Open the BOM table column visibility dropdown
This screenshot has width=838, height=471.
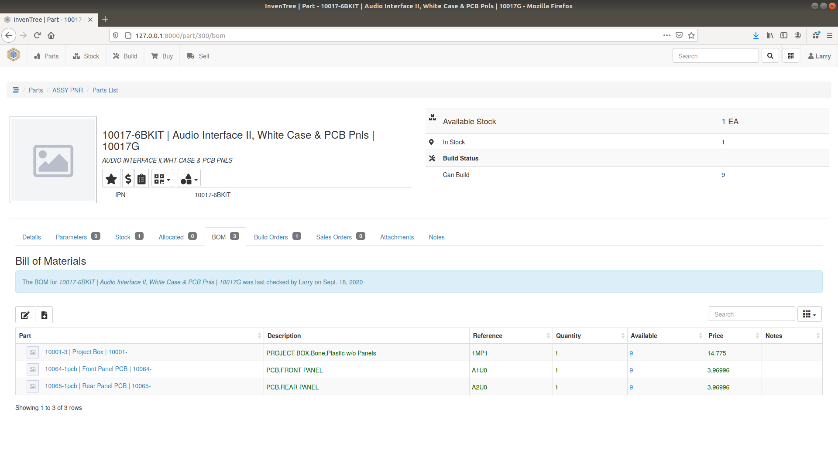click(x=810, y=314)
